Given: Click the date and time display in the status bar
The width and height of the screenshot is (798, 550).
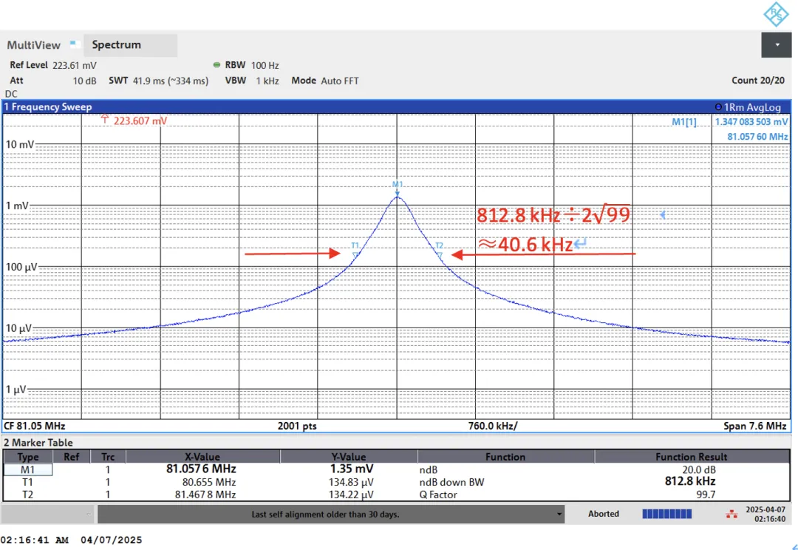Looking at the screenshot, I should [x=765, y=514].
